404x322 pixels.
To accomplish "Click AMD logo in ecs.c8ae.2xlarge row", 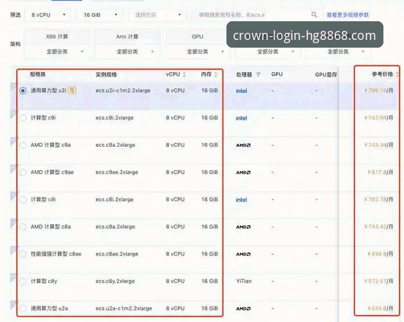I will pyautogui.click(x=243, y=254).
